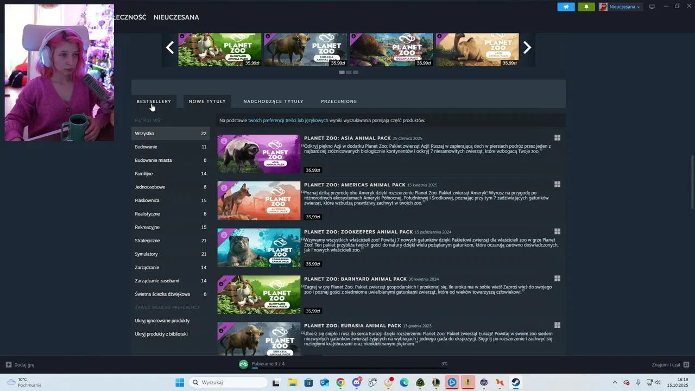
Task: Click the Dodaj grę add game button
Action: click(x=20, y=364)
